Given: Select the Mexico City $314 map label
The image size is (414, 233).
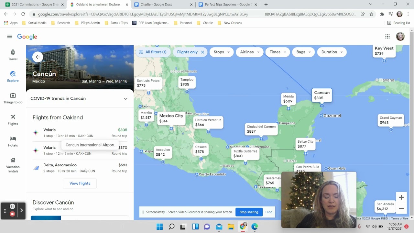Looking at the screenshot, I should point(171,118).
